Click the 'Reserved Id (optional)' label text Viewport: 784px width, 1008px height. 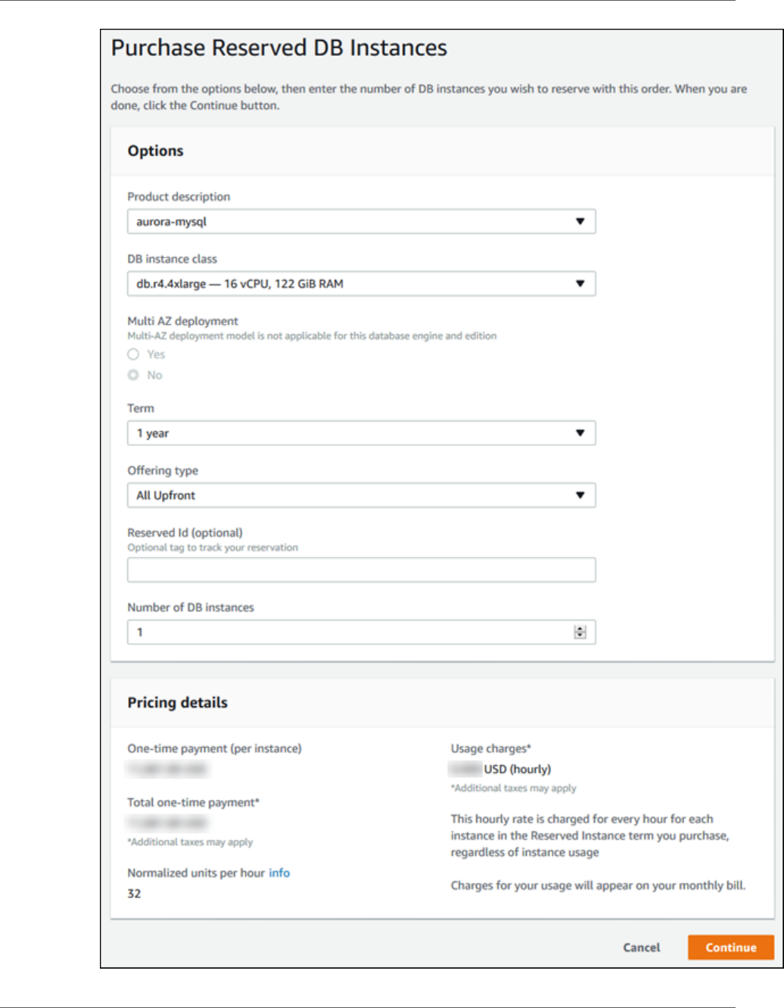[185, 533]
